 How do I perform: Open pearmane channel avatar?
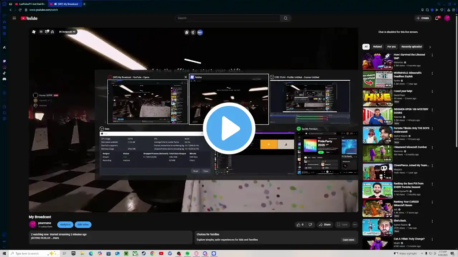coord(33,225)
